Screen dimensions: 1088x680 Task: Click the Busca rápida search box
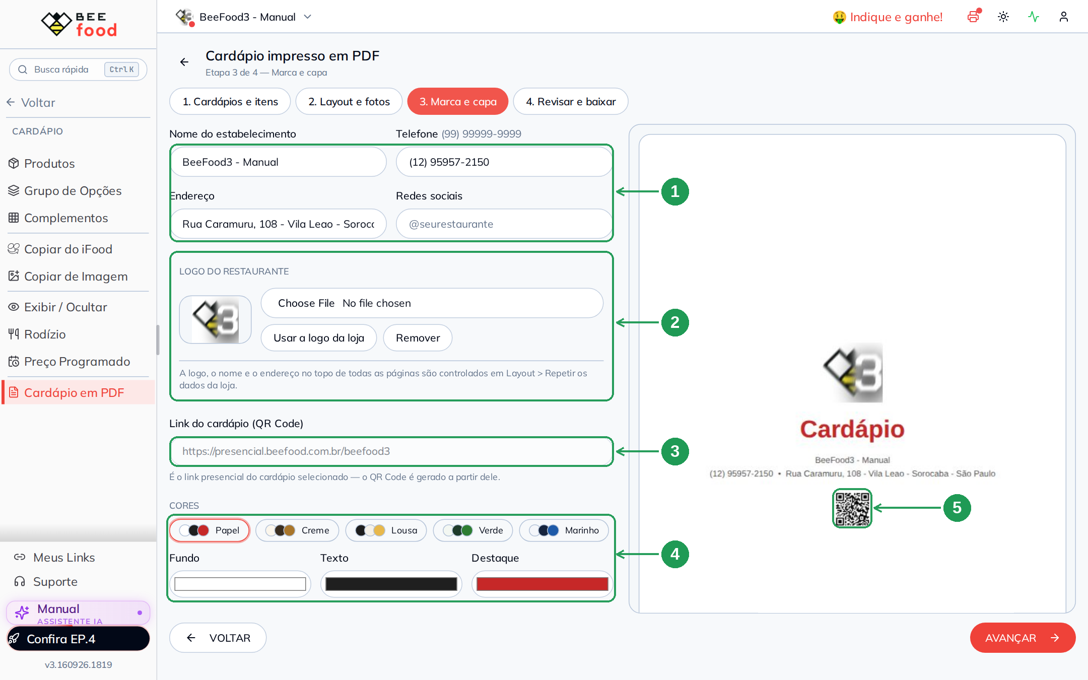pos(78,70)
